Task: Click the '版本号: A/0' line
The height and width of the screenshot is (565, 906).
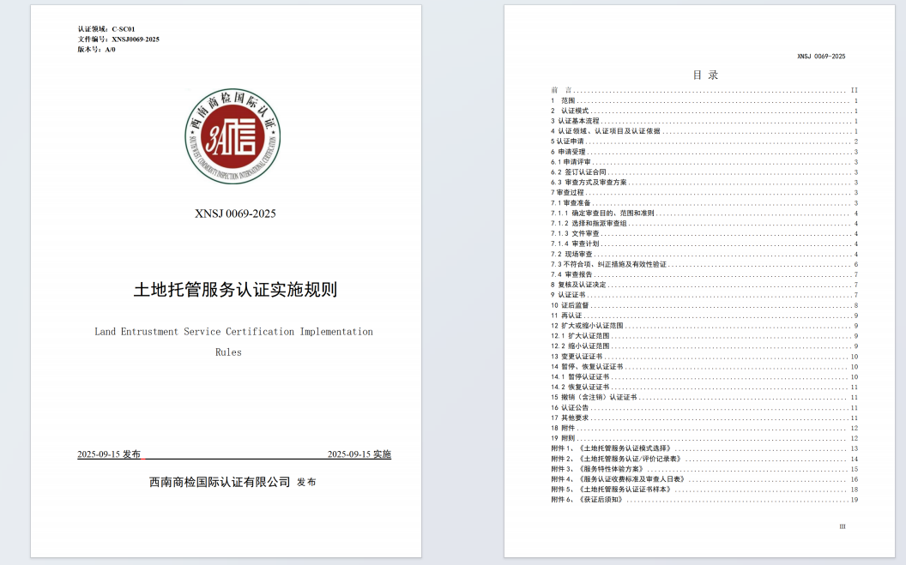Action: [x=96, y=50]
